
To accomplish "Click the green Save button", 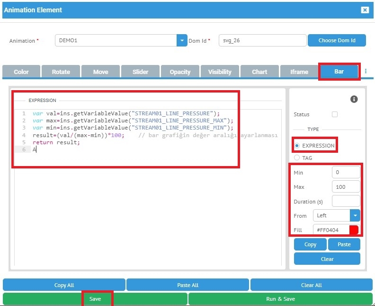I will pyautogui.click(x=95, y=299).
